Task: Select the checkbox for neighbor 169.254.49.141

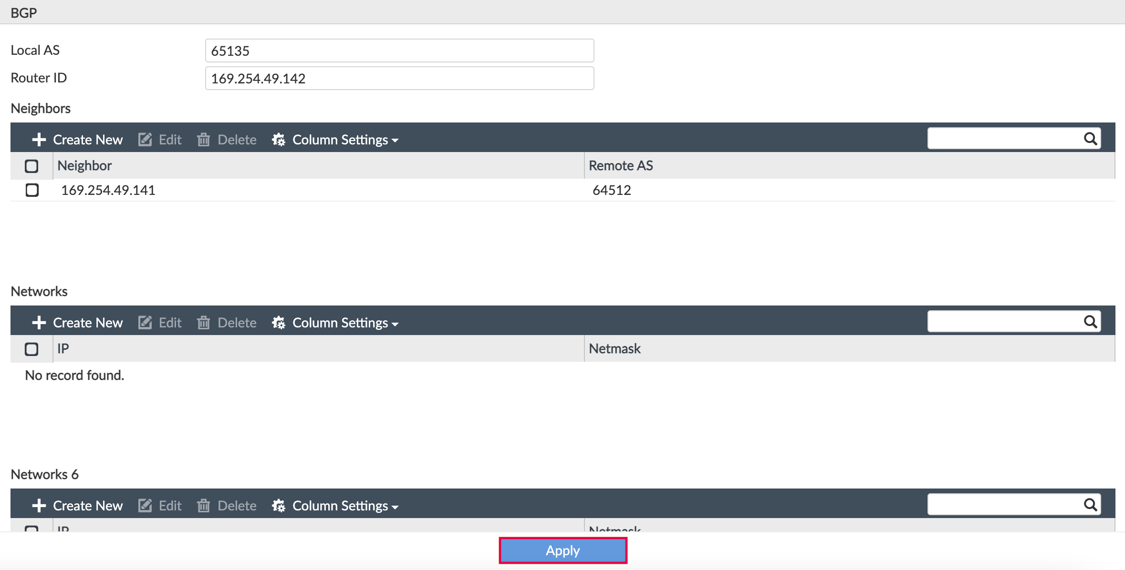Action: (32, 190)
